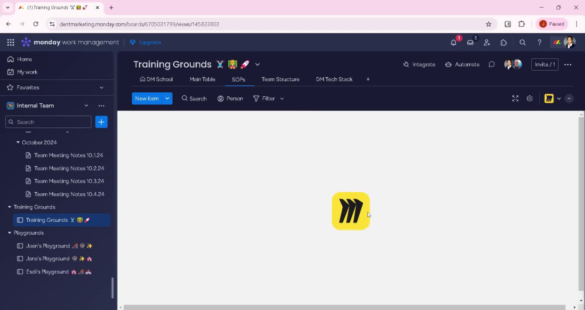The image size is (585, 310).
Task: Select the Training Grounds board in sidebar
Action: (62, 220)
